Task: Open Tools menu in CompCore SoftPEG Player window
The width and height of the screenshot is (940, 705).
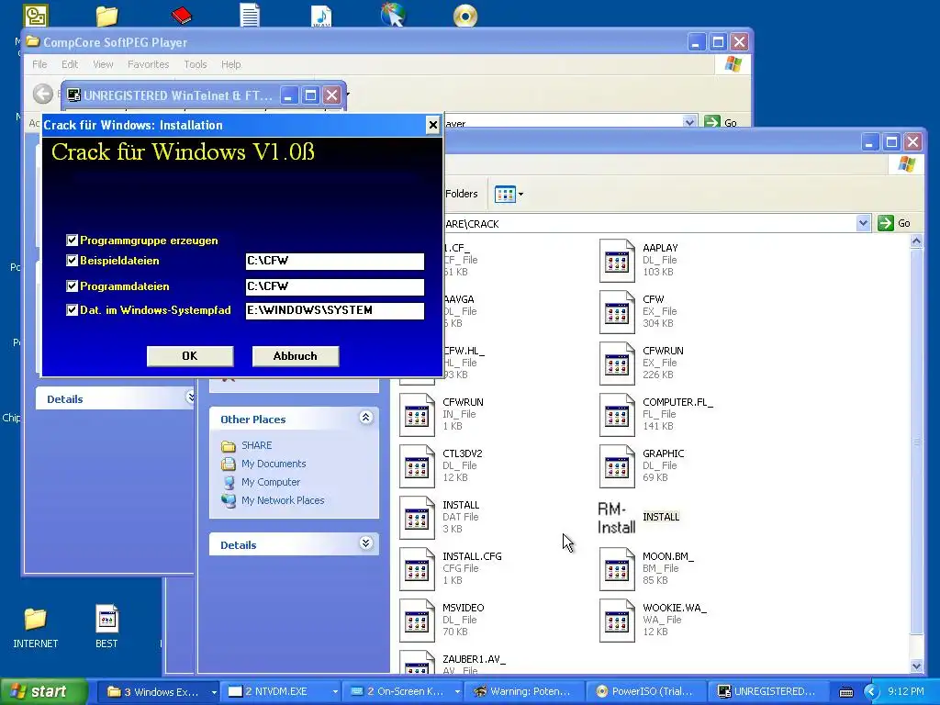Action: click(x=196, y=64)
